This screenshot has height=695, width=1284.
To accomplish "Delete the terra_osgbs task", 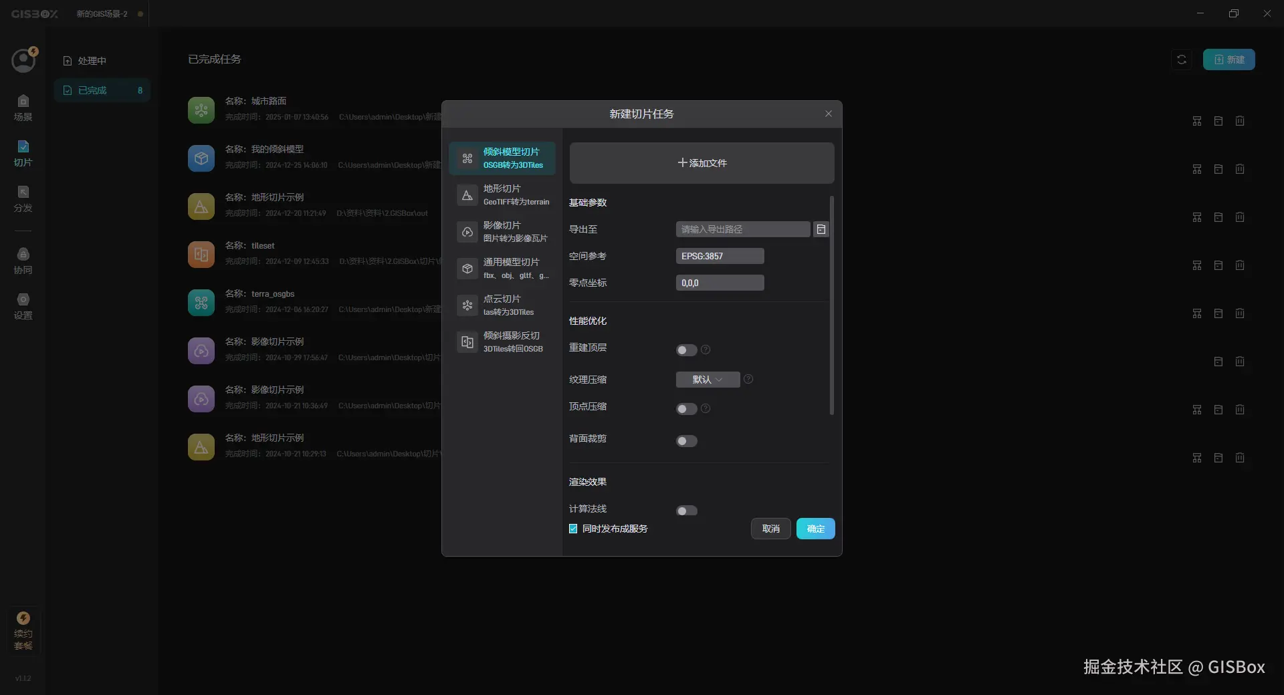I will 1240,313.
